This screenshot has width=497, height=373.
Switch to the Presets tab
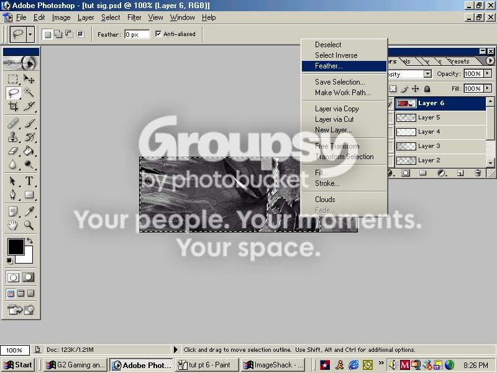click(x=459, y=61)
